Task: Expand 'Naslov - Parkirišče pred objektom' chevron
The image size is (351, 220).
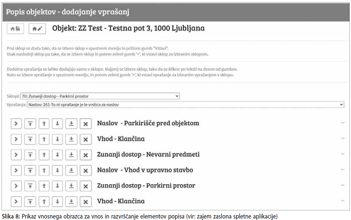Action: (x=343, y=123)
